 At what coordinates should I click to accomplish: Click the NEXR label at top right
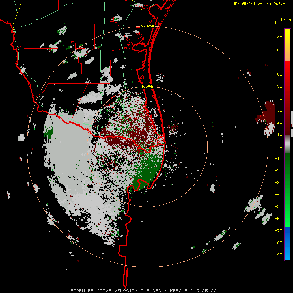pyautogui.click(x=286, y=20)
